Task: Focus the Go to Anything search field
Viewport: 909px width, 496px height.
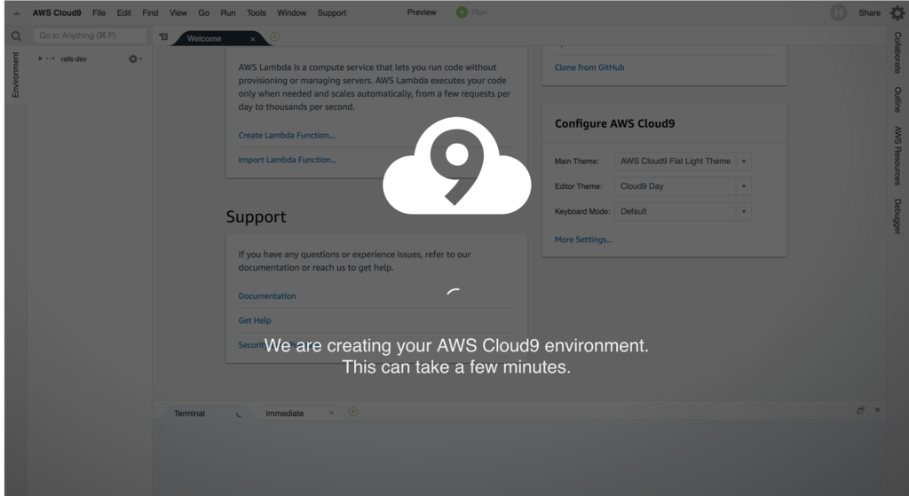Action: [x=90, y=35]
